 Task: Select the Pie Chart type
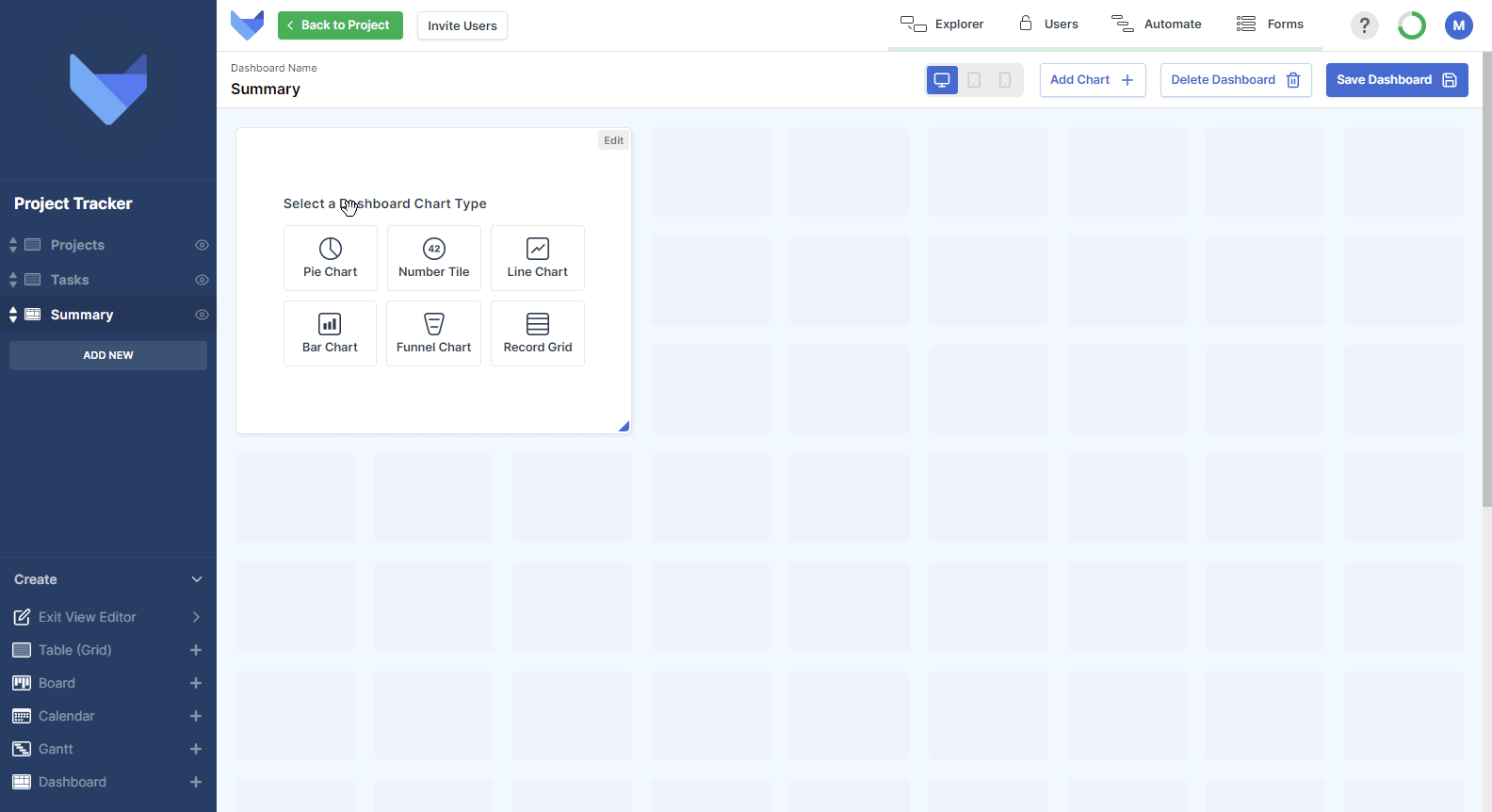tap(331, 258)
